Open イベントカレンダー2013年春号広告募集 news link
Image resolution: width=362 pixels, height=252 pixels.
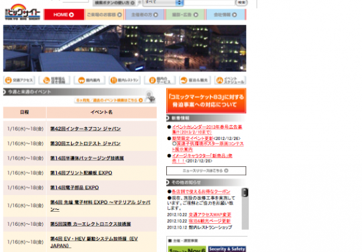207,129
